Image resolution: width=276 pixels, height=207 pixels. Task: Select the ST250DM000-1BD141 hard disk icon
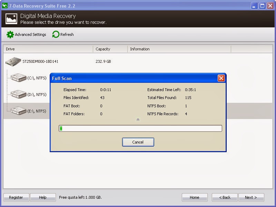[x=13, y=62]
